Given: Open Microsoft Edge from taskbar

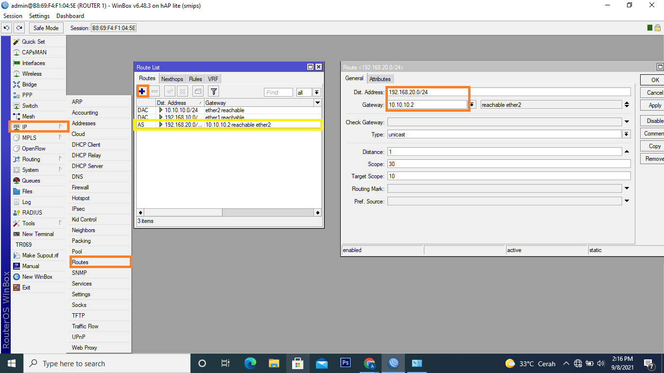Looking at the screenshot, I should tap(250, 363).
